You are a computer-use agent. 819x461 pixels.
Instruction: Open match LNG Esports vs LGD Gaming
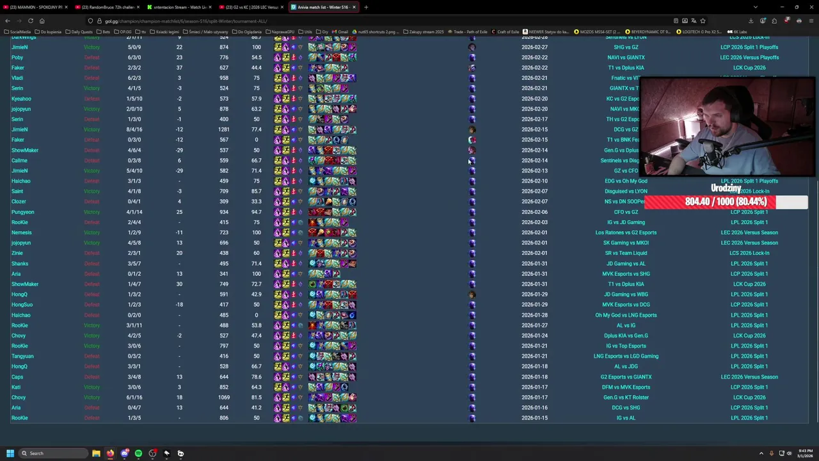626,356
